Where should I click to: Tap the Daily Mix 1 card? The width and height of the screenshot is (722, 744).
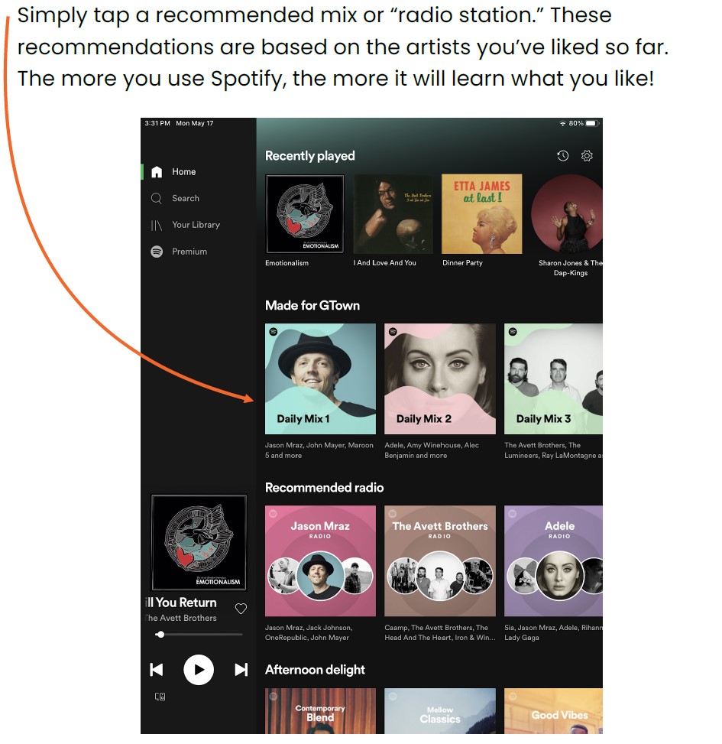320,378
